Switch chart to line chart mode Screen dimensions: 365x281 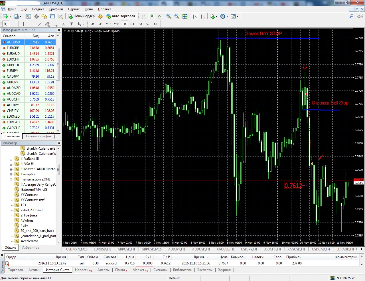159,16
